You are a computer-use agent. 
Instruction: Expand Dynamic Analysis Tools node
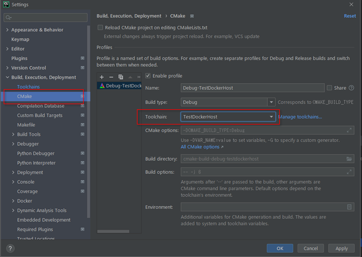[x=13, y=210]
